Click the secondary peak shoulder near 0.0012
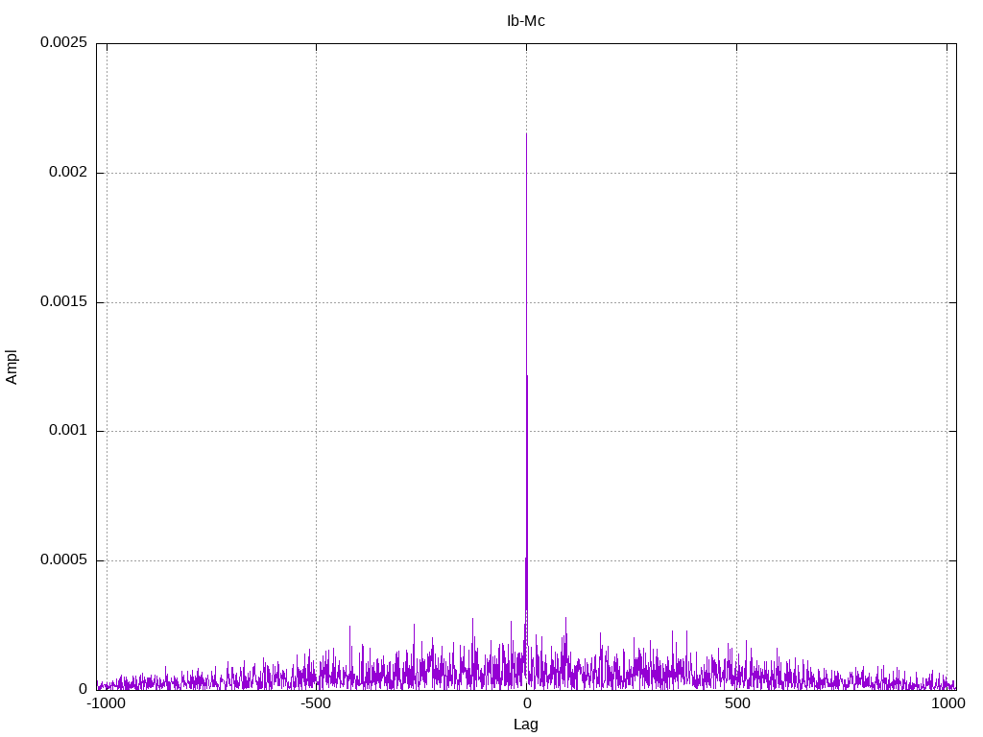The width and height of the screenshot is (983, 737). tap(527, 376)
